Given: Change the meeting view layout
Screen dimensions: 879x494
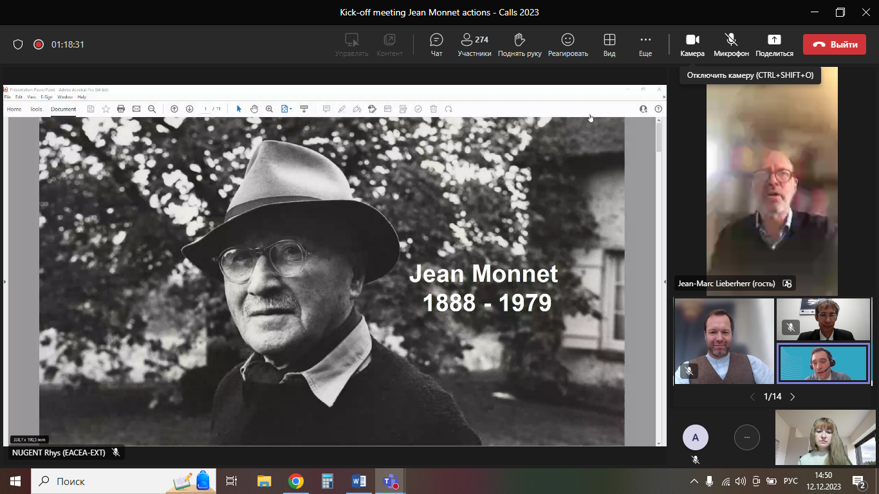Looking at the screenshot, I should click(609, 44).
